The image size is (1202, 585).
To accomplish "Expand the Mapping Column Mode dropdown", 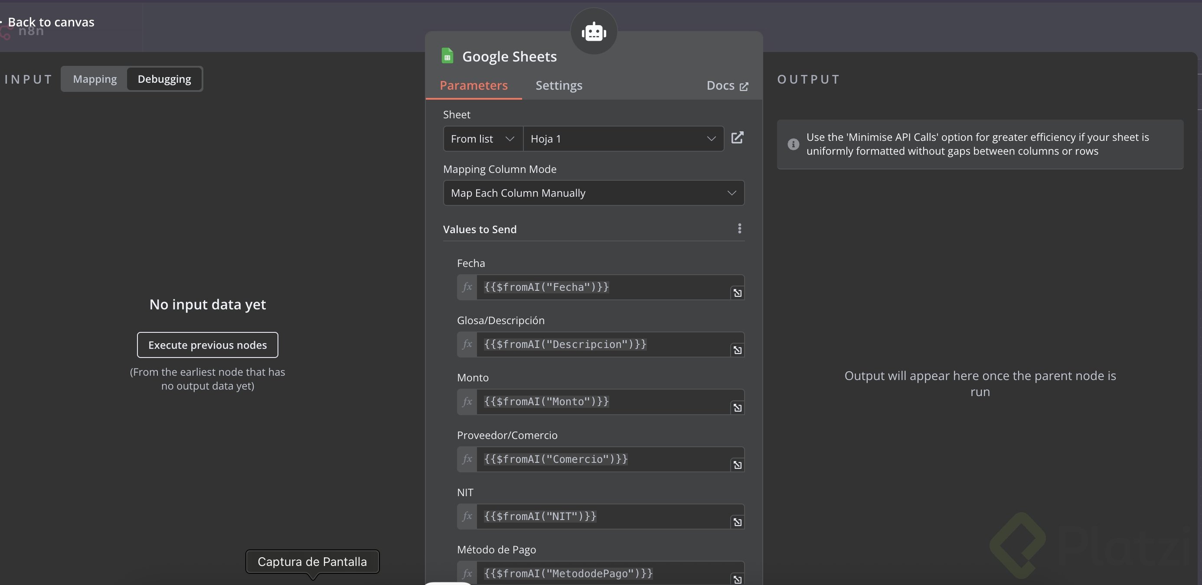I will point(593,193).
